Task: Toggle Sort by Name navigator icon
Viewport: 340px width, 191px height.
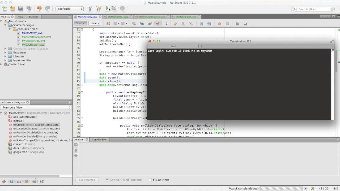Action: 34,181
